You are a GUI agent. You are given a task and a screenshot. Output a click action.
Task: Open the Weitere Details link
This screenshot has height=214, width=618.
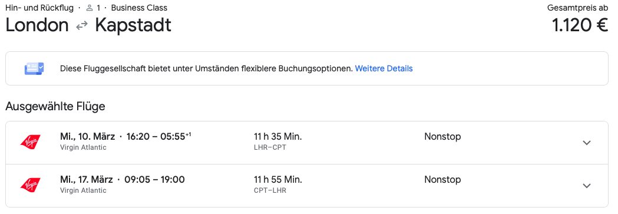pyautogui.click(x=384, y=68)
